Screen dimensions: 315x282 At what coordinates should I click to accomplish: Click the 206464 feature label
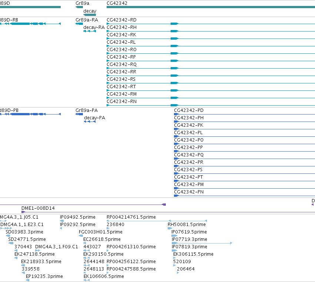[185, 269]
